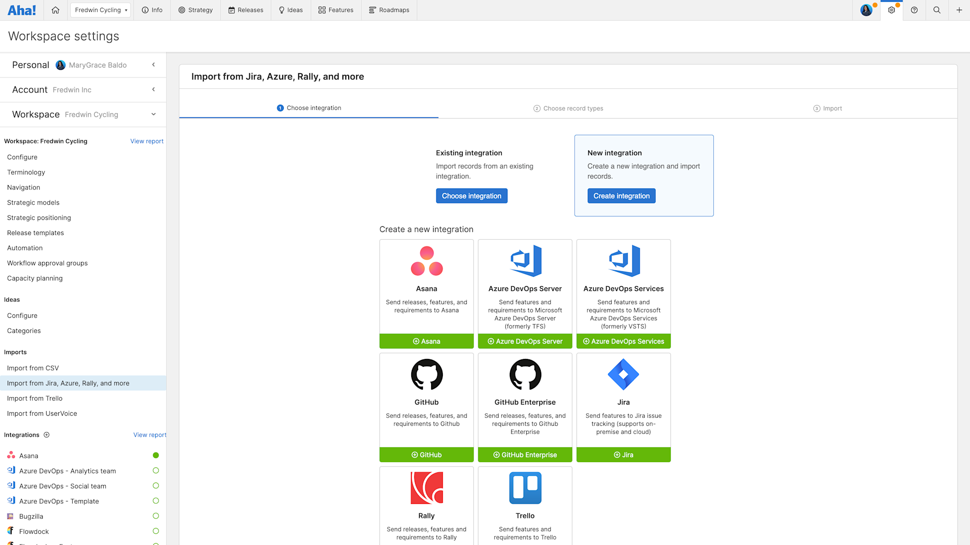The width and height of the screenshot is (970, 545).
Task: Click the search magnifying glass icon
Action: (x=937, y=10)
